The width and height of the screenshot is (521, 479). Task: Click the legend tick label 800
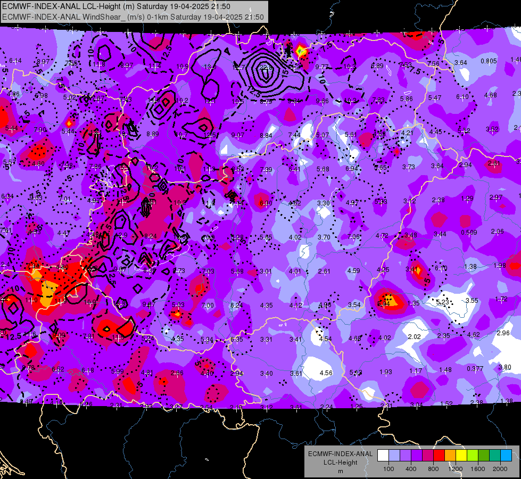tap(433, 469)
